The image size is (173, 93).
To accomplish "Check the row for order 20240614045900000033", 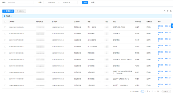I will click(x=5, y=53).
